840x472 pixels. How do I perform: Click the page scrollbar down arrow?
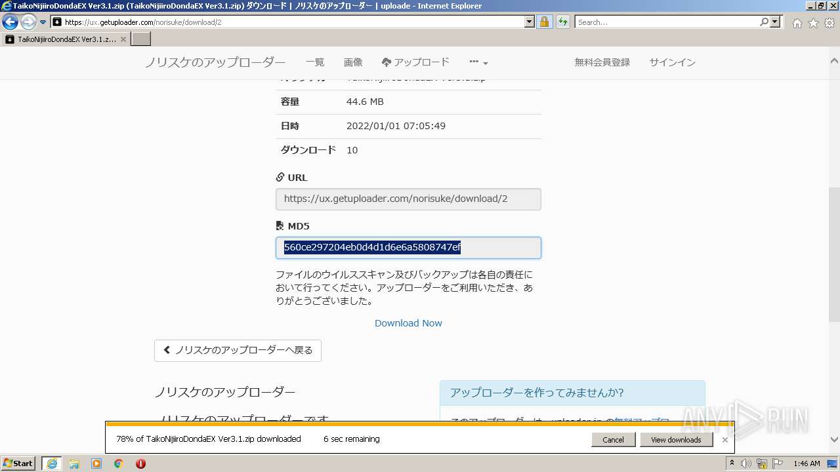tap(834, 440)
